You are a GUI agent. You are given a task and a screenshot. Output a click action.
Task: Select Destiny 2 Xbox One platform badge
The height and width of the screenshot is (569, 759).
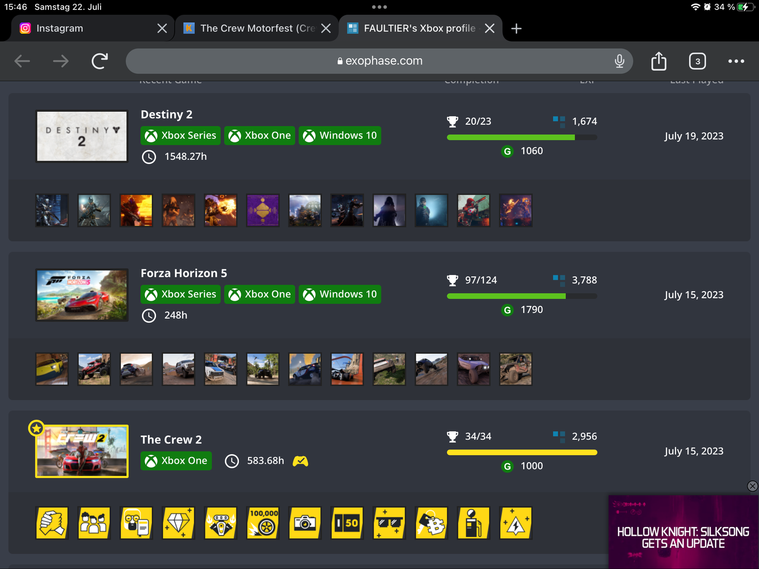(x=260, y=136)
